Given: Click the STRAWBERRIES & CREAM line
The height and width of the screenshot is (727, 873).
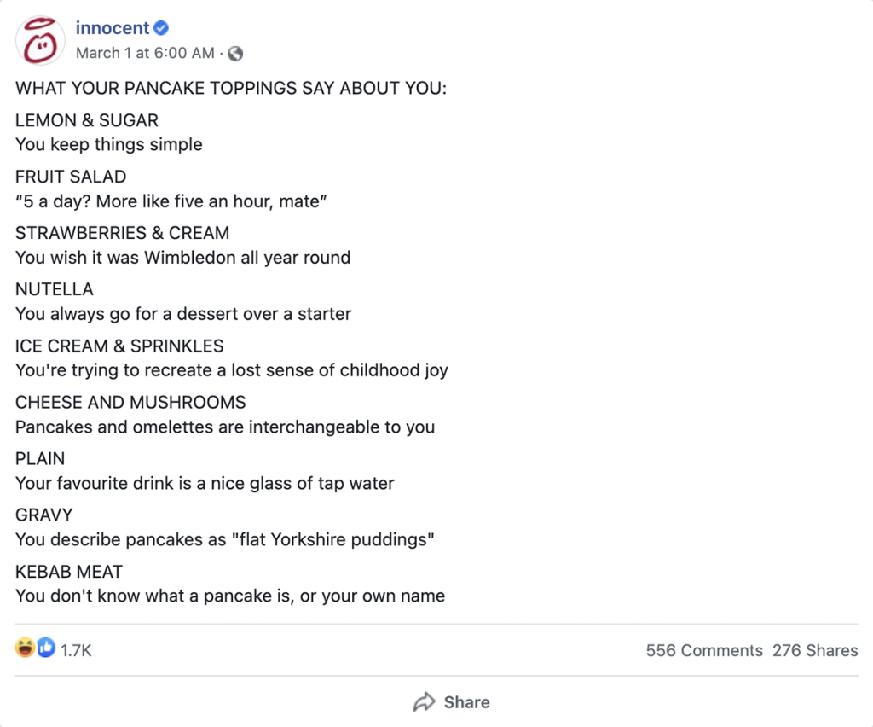Looking at the screenshot, I should click(x=122, y=233).
